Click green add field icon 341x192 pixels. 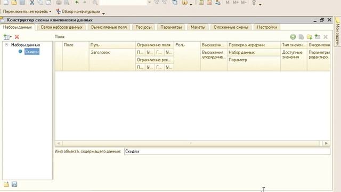point(293,37)
